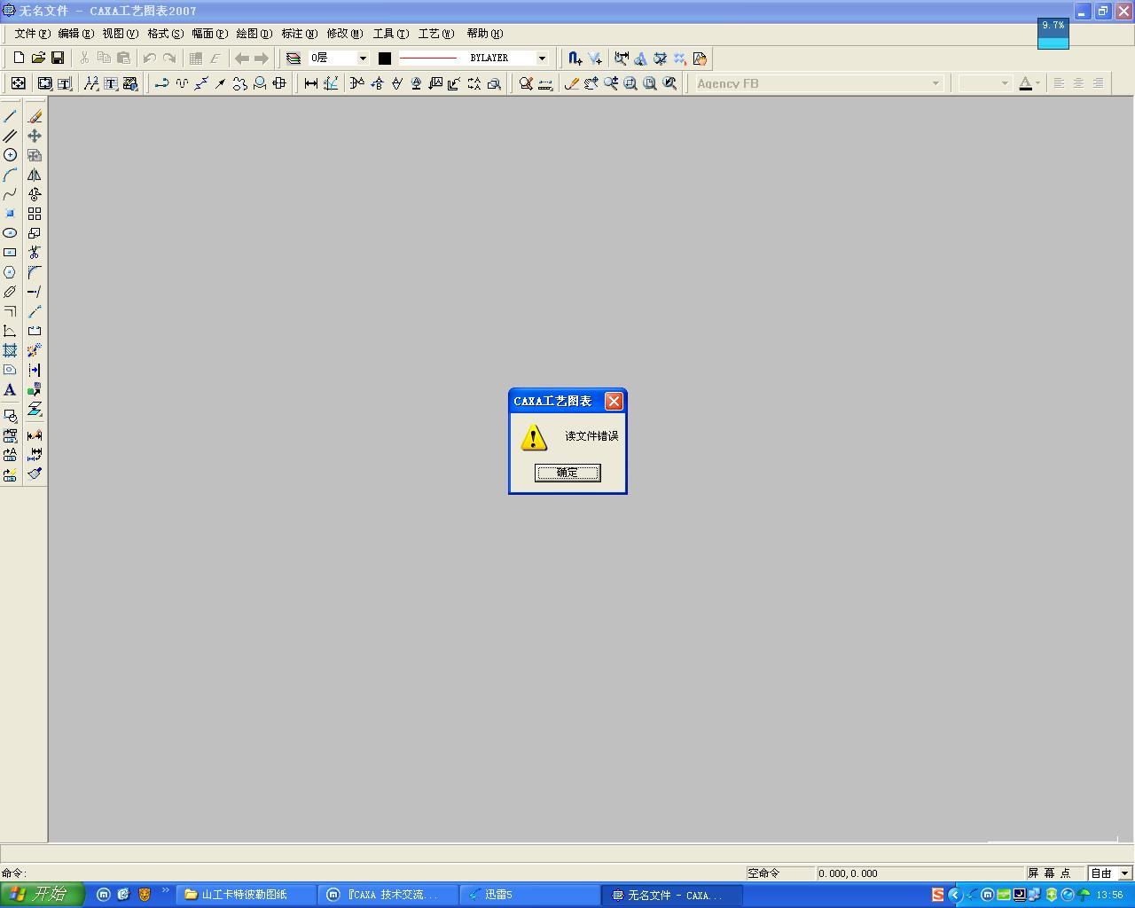Select the Rectangle drawing tool
1135x908 pixels.
[x=10, y=253]
